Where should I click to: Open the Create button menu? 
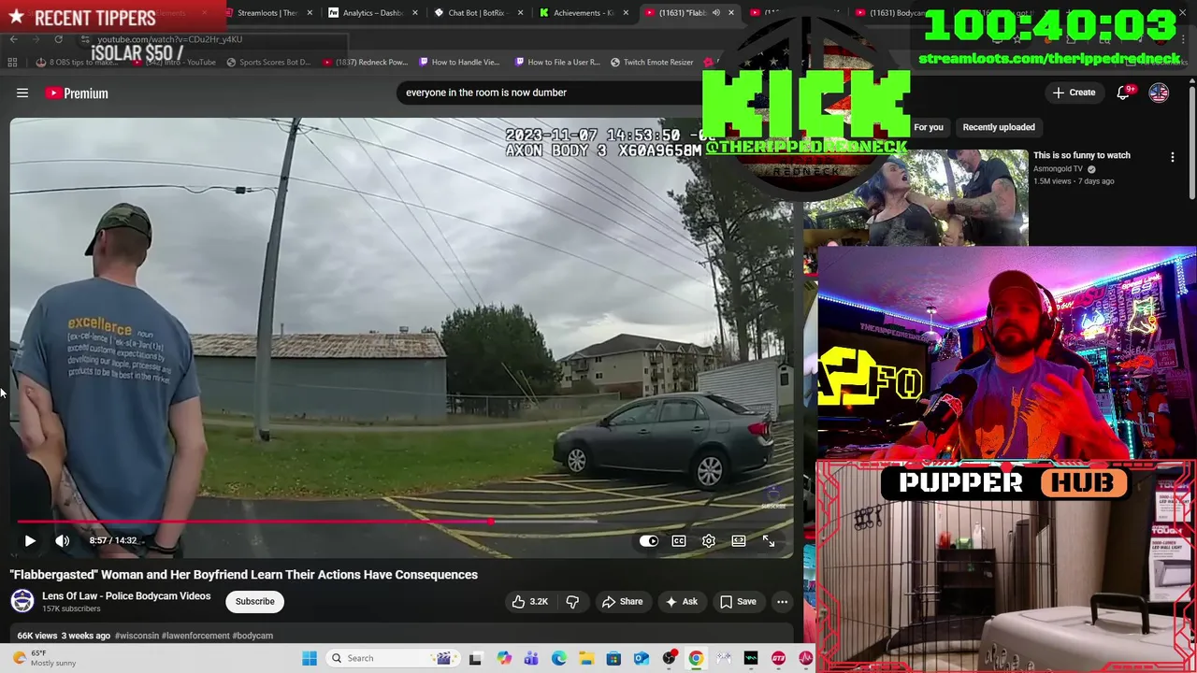(1073, 93)
